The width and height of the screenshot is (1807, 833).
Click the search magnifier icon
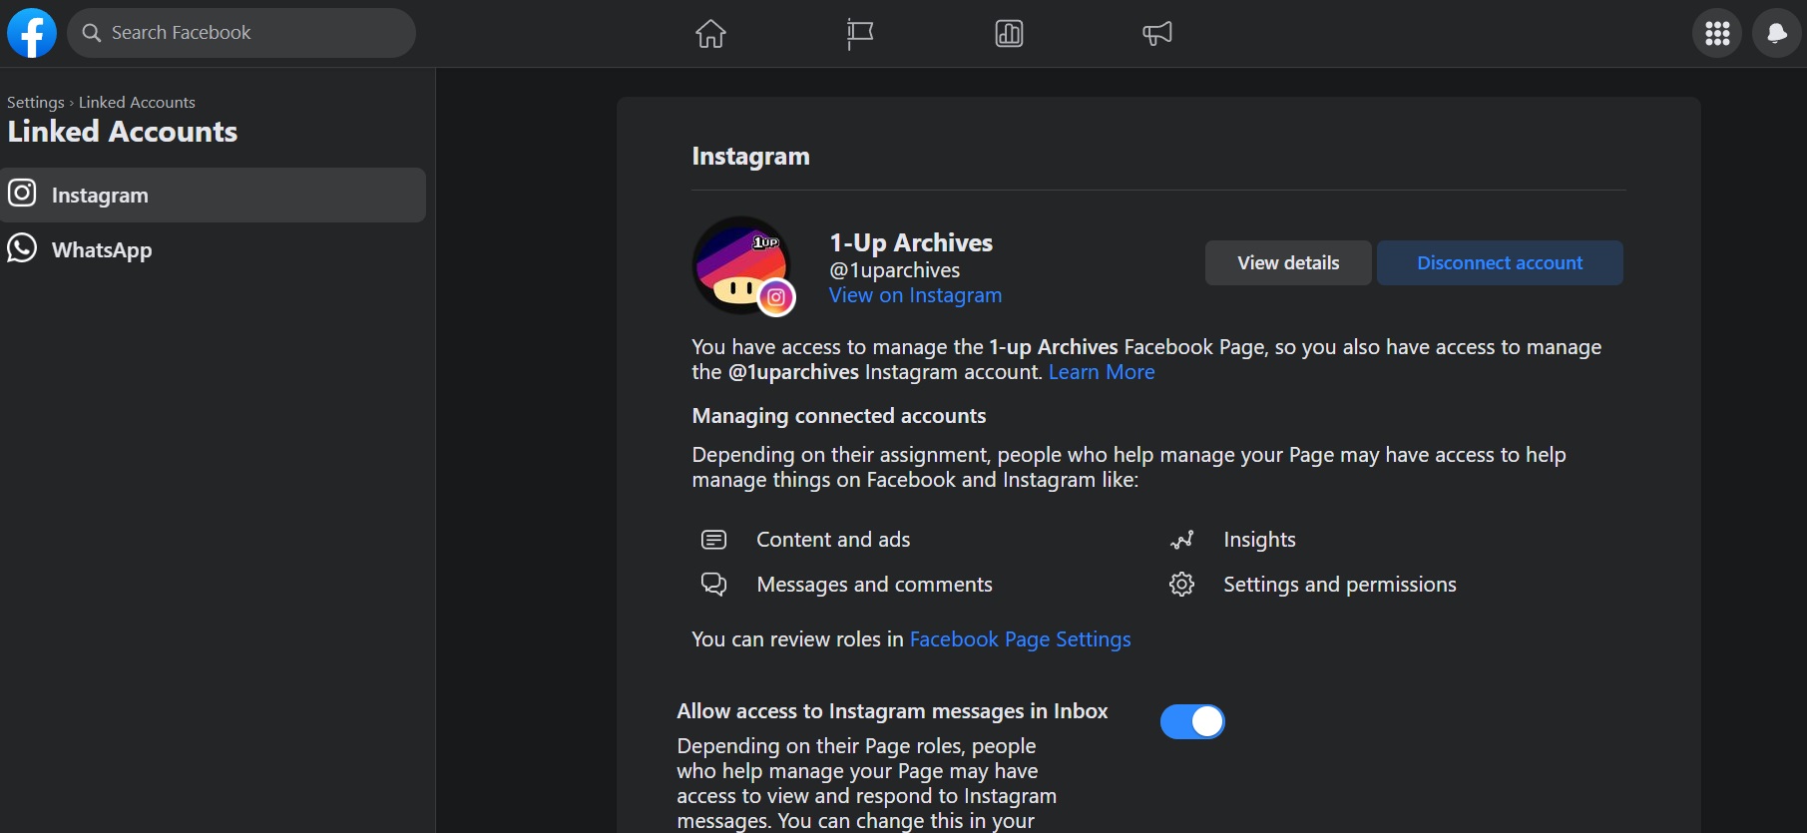(92, 33)
